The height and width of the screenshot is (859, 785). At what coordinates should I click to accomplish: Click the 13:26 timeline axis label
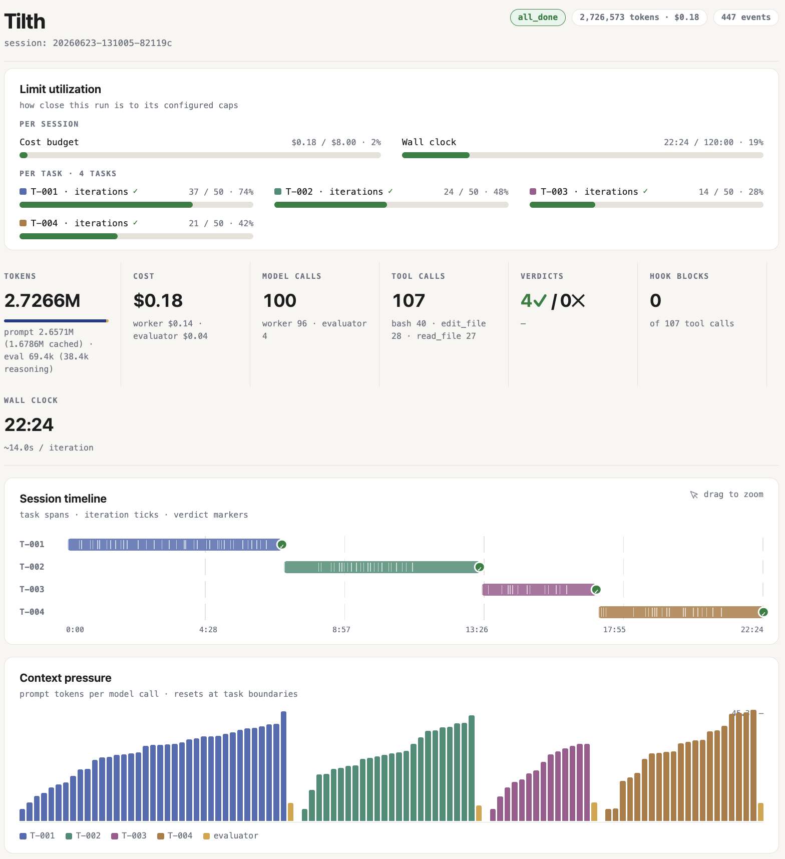click(x=477, y=629)
